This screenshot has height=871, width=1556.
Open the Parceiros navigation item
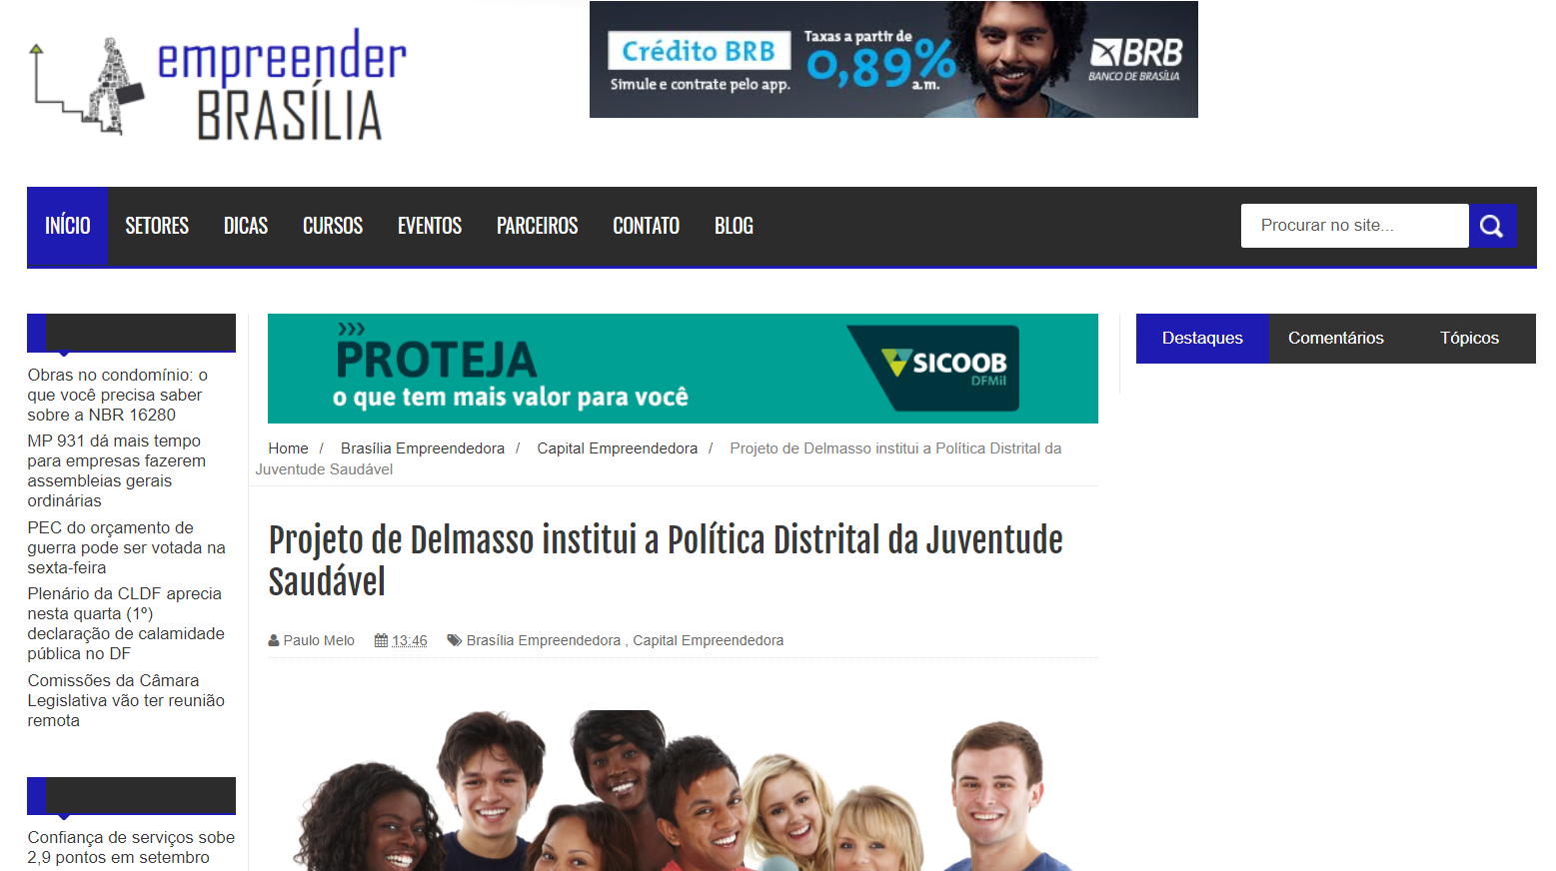click(x=538, y=227)
